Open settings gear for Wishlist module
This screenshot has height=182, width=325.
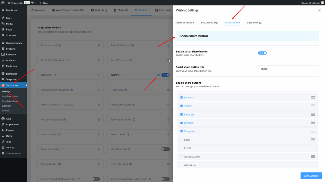click(x=158, y=75)
